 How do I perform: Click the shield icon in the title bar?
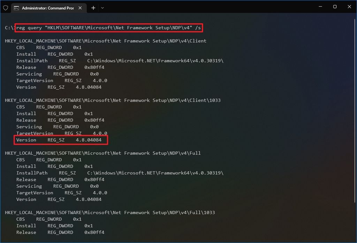pos(6,8)
